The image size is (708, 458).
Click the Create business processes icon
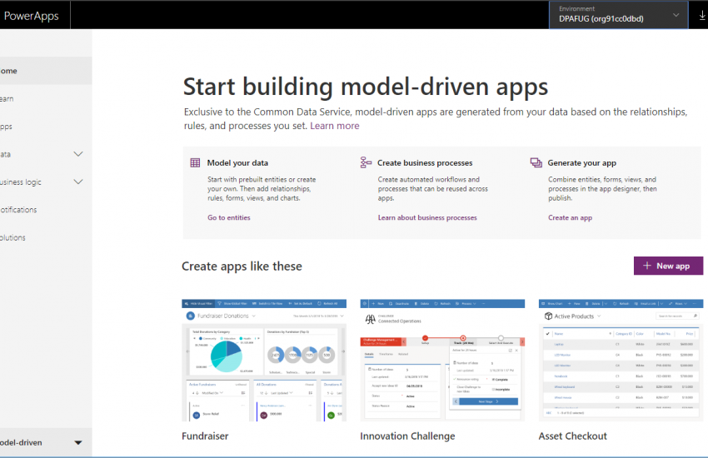click(x=366, y=162)
